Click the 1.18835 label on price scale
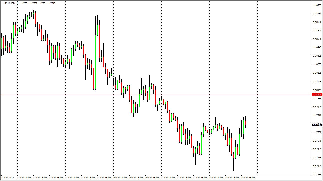 coord(317,5)
